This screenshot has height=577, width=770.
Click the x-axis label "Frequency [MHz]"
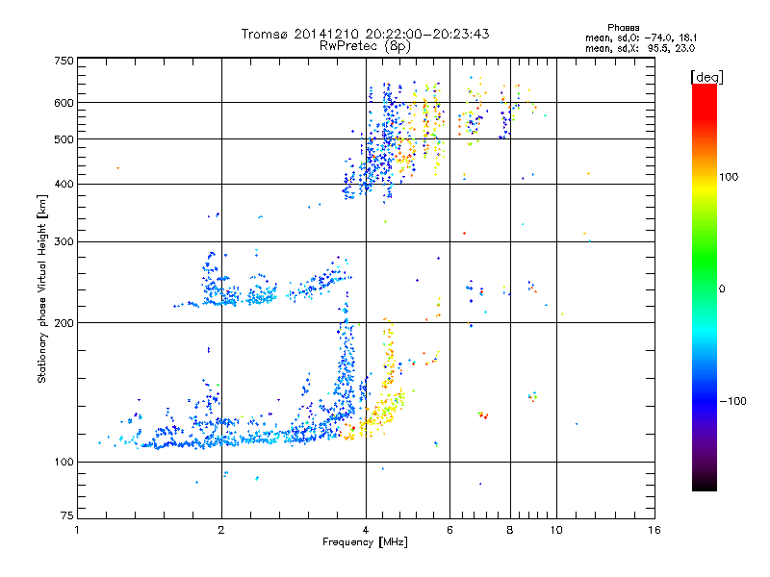pyautogui.click(x=365, y=542)
